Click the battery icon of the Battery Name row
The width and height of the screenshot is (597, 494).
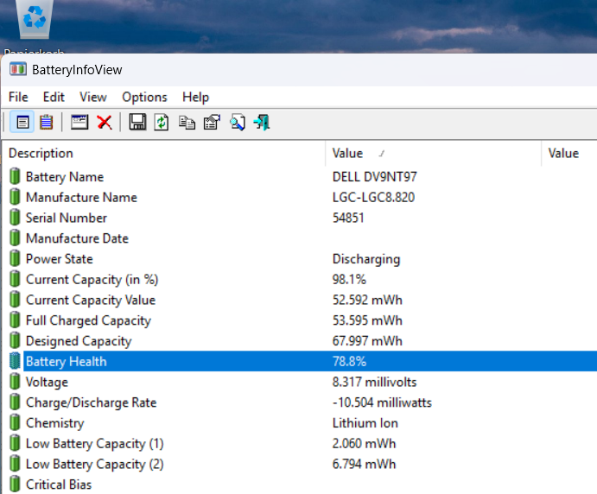(x=15, y=176)
